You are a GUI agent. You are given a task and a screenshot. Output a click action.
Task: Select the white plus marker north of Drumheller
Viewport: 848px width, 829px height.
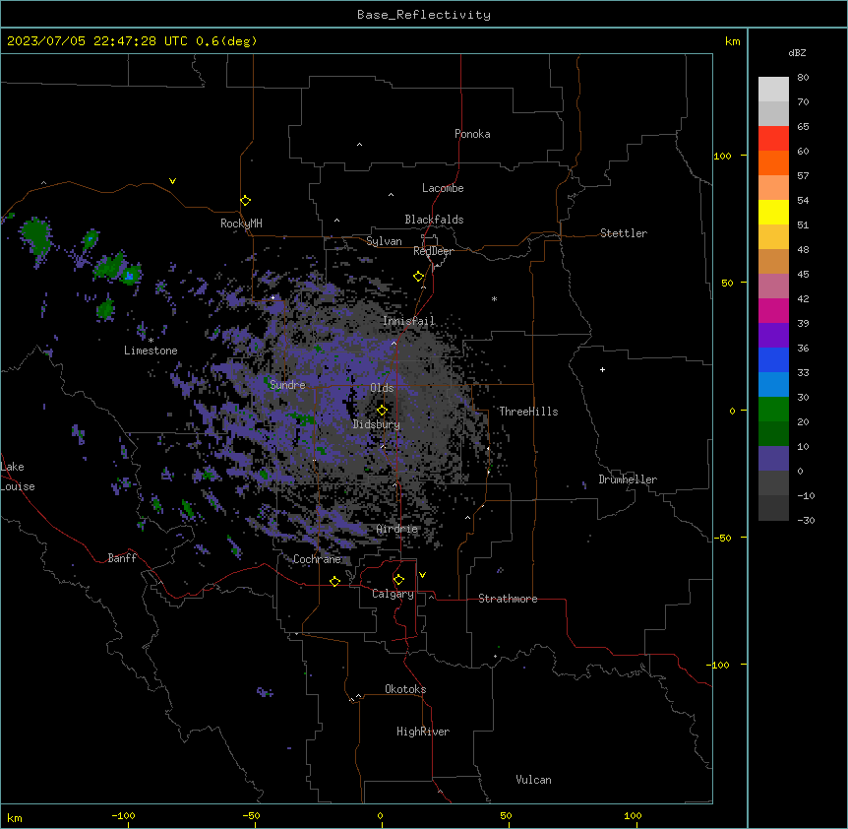coord(602,369)
